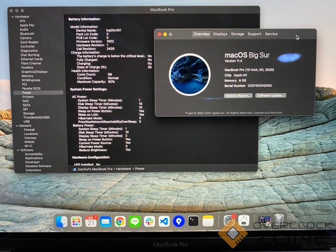Open the Support tab
The width and height of the screenshot is (336, 252).
click(254, 34)
